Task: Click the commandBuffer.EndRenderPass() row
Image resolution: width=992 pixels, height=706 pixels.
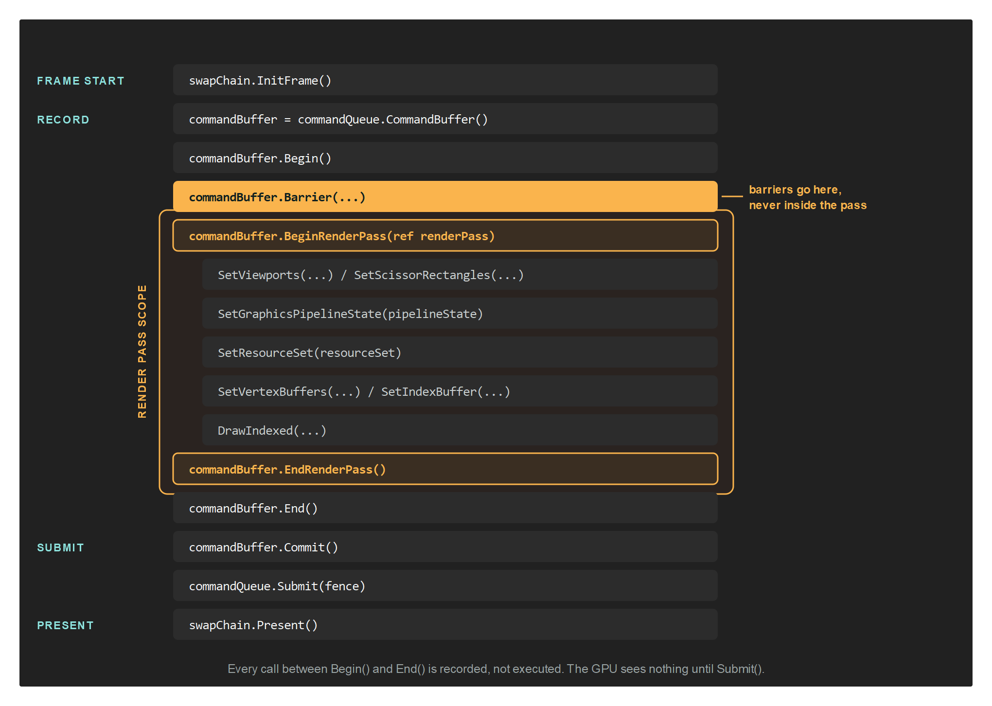Action: click(445, 469)
